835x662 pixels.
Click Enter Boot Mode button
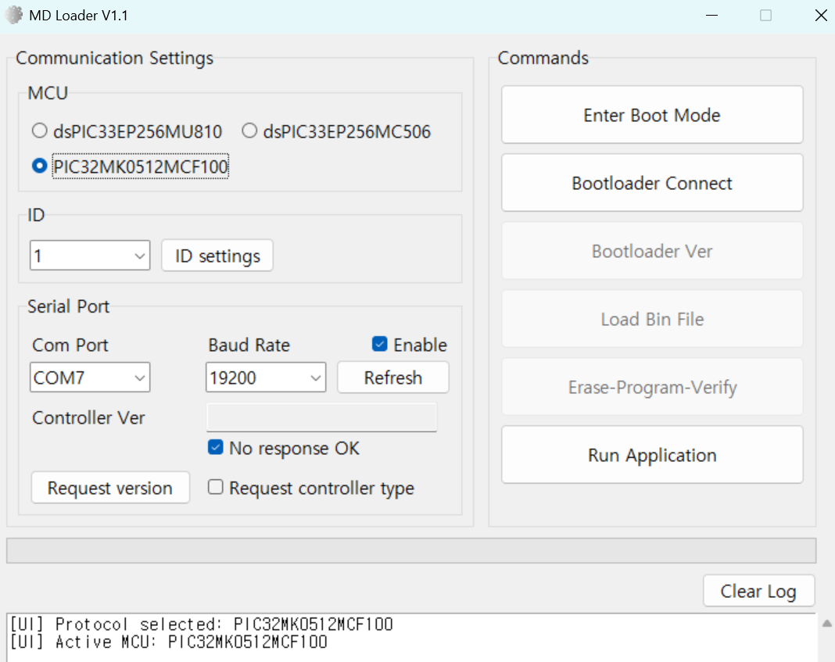652,115
